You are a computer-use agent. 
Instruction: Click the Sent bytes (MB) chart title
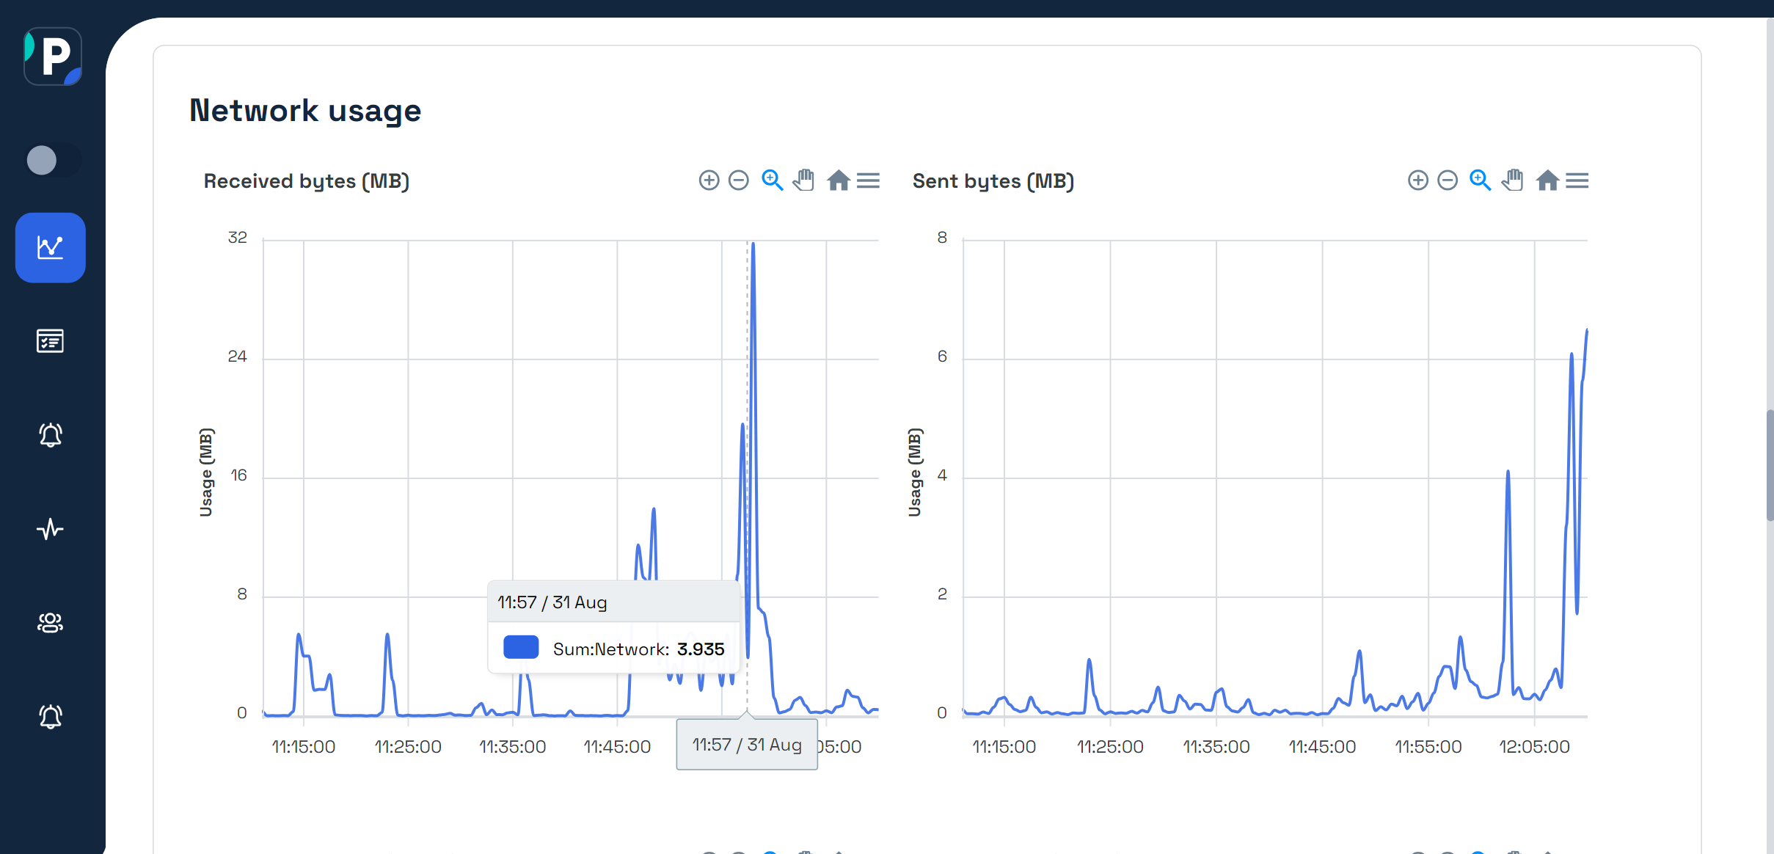(993, 181)
